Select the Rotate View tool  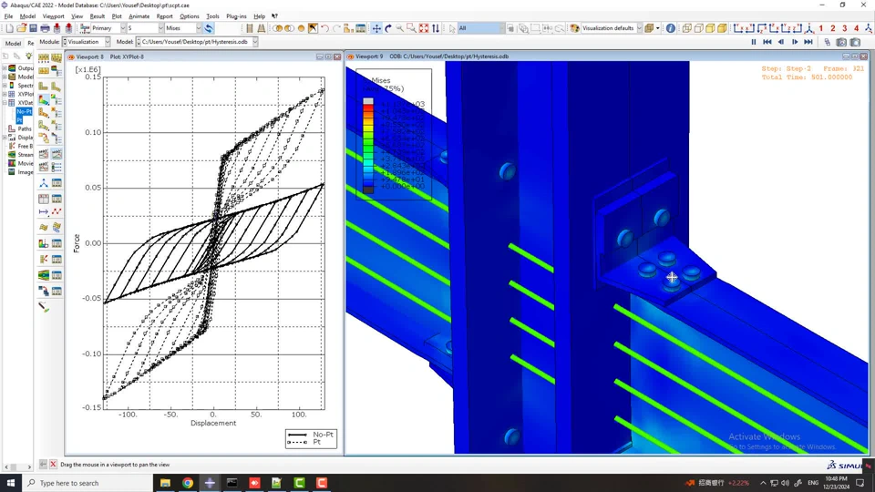click(388, 28)
